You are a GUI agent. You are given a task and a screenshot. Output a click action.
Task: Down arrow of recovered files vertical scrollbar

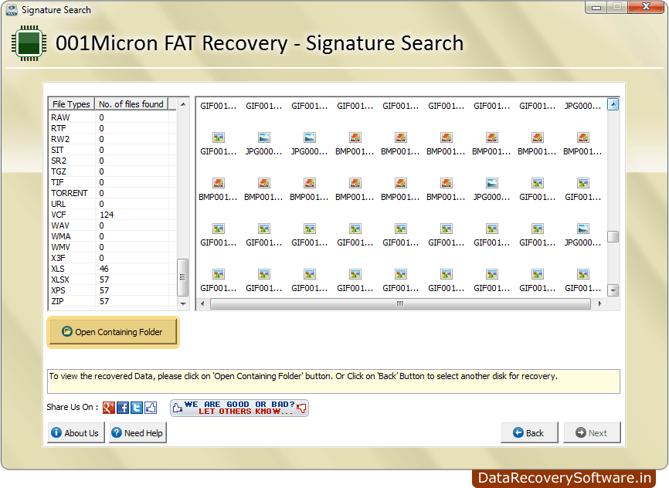click(613, 290)
